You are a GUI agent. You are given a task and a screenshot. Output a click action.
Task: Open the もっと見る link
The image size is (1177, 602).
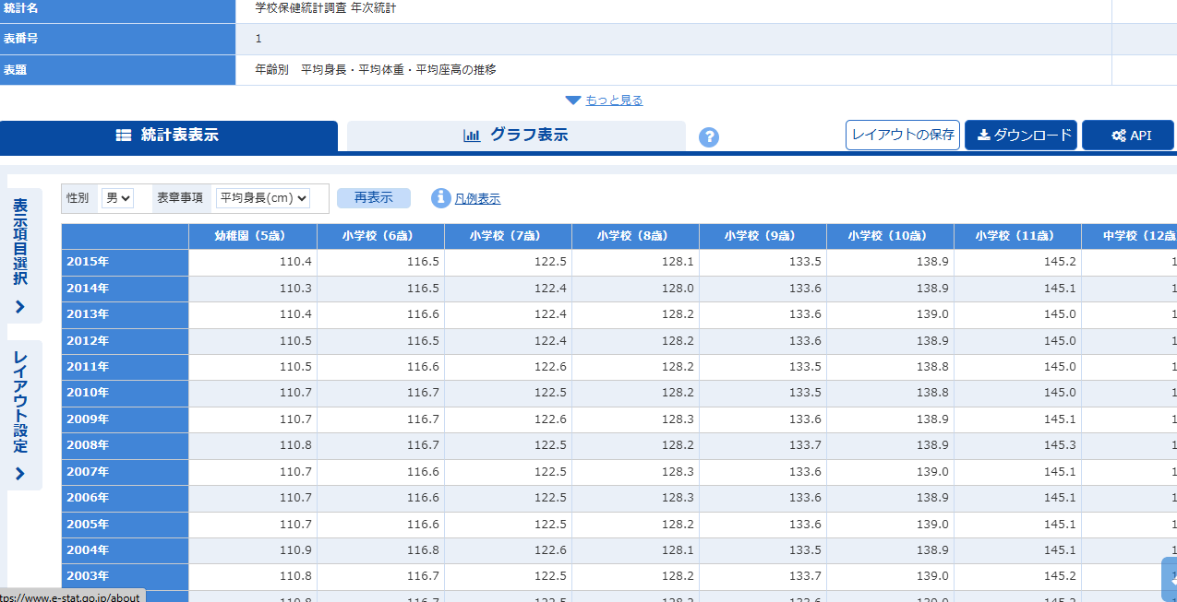tap(614, 100)
